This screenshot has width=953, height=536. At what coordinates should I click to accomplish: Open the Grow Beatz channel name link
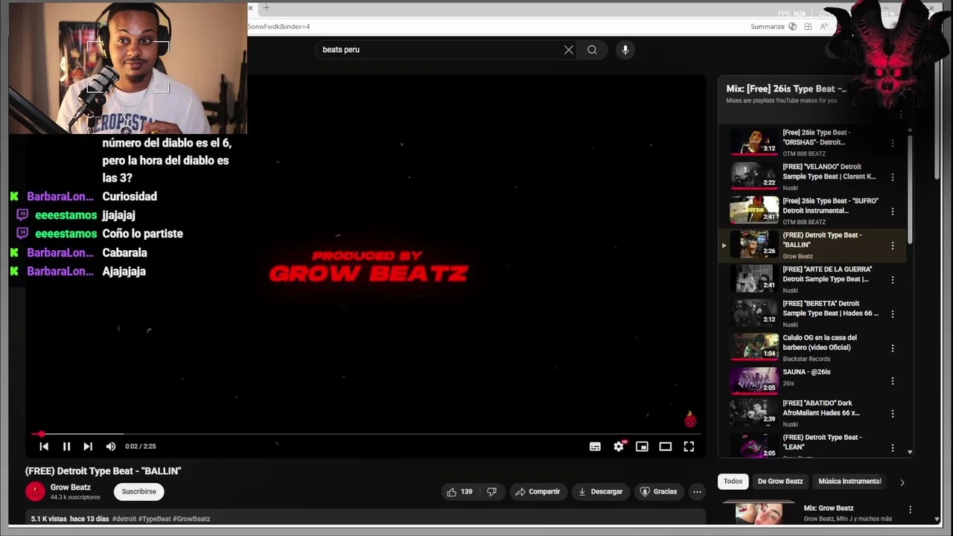[x=71, y=488]
